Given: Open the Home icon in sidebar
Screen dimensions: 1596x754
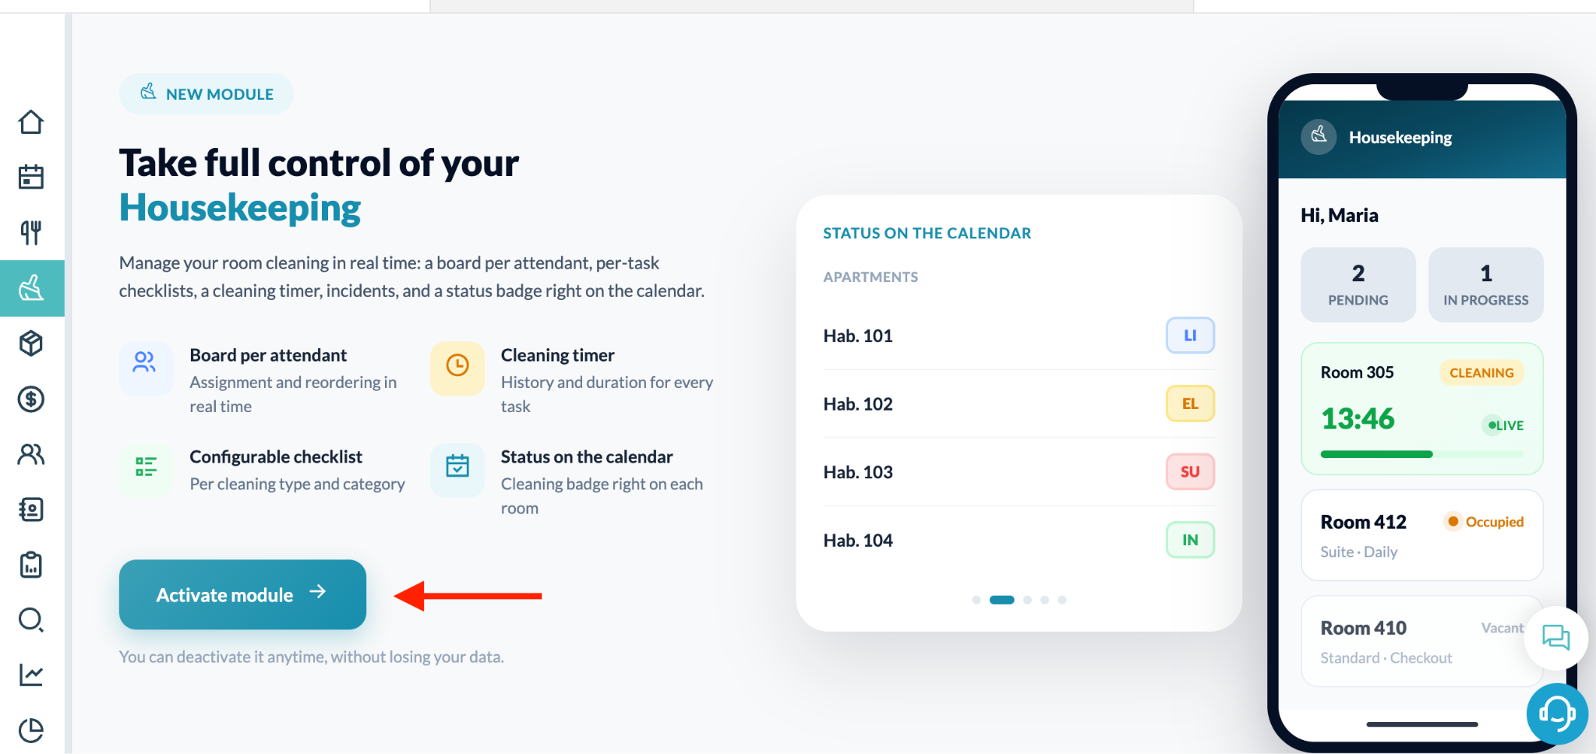Looking at the screenshot, I should click(31, 122).
